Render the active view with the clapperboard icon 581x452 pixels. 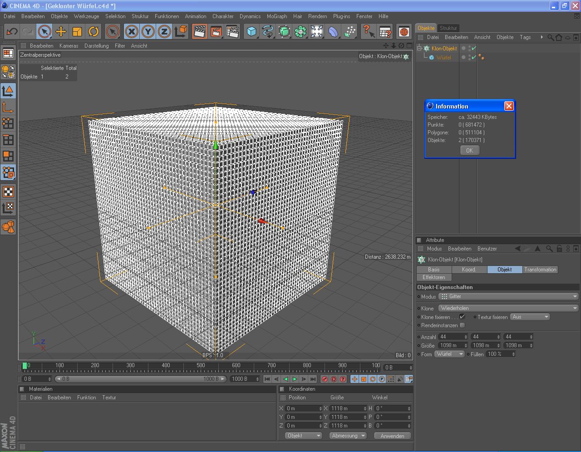[199, 31]
